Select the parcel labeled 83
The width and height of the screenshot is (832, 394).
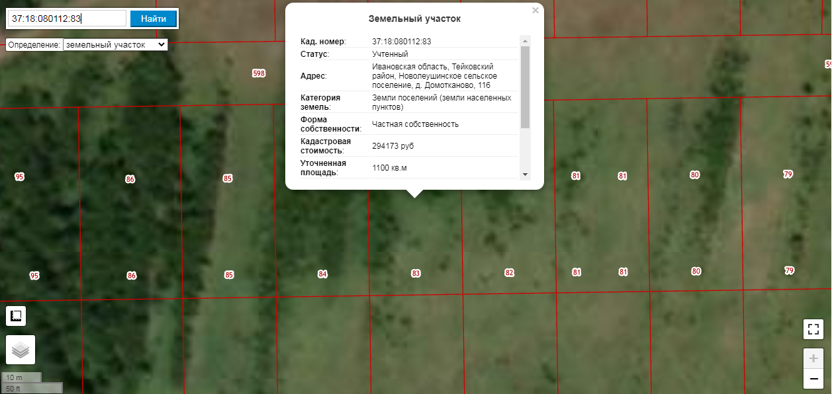[416, 273]
